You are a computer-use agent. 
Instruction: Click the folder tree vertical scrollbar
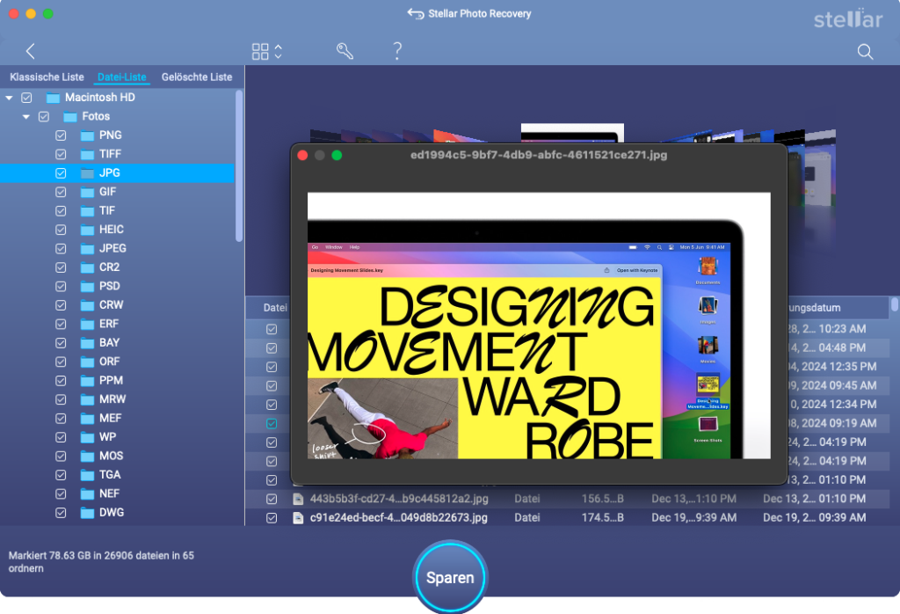point(239,167)
